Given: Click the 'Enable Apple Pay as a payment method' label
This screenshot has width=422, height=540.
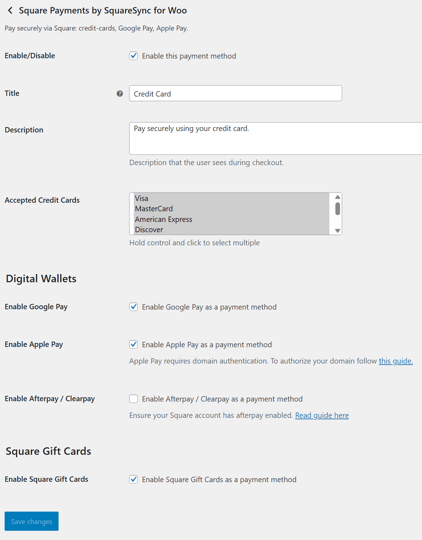Looking at the screenshot, I should [207, 345].
